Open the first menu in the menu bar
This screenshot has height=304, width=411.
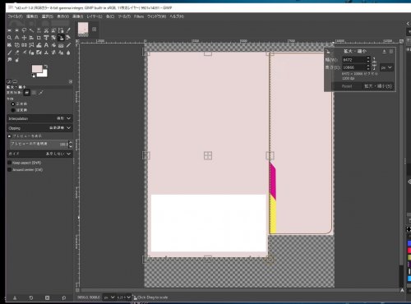(15, 16)
